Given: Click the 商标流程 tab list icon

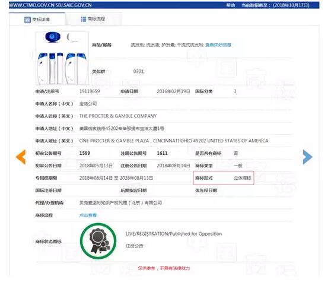Looking at the screenshot, I should tap(84, 19).
